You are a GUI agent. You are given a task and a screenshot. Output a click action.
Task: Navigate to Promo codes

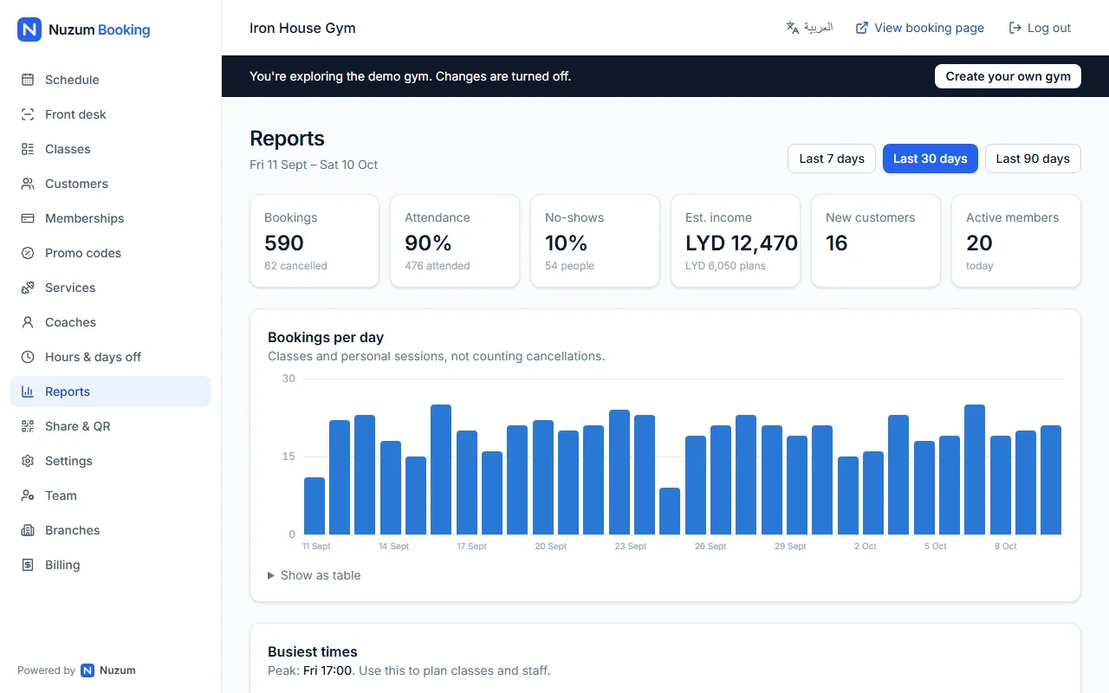pos(110,253)
